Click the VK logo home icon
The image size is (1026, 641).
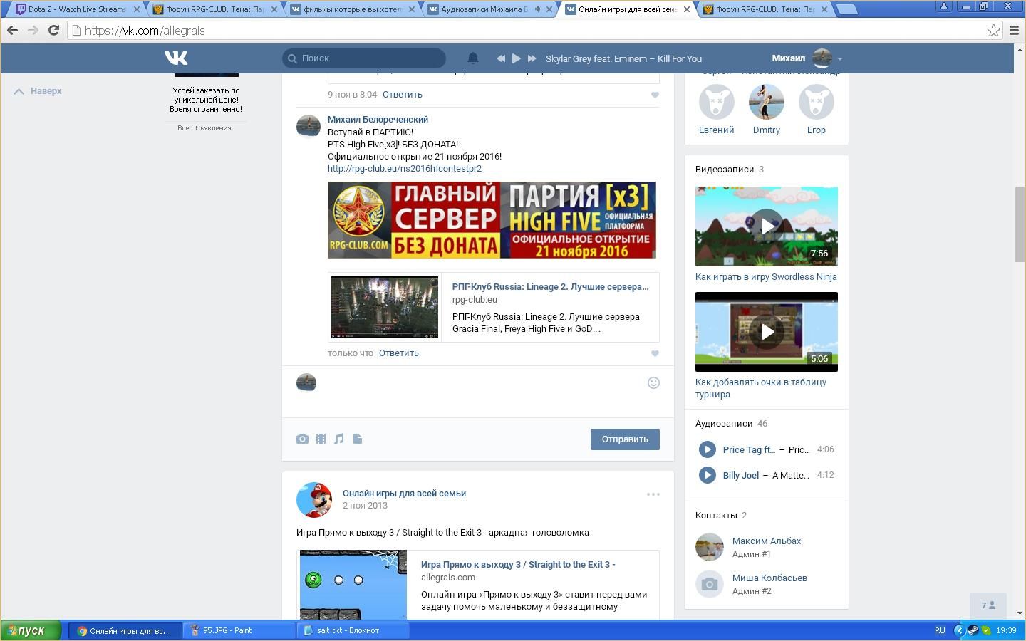coord(176,58)
